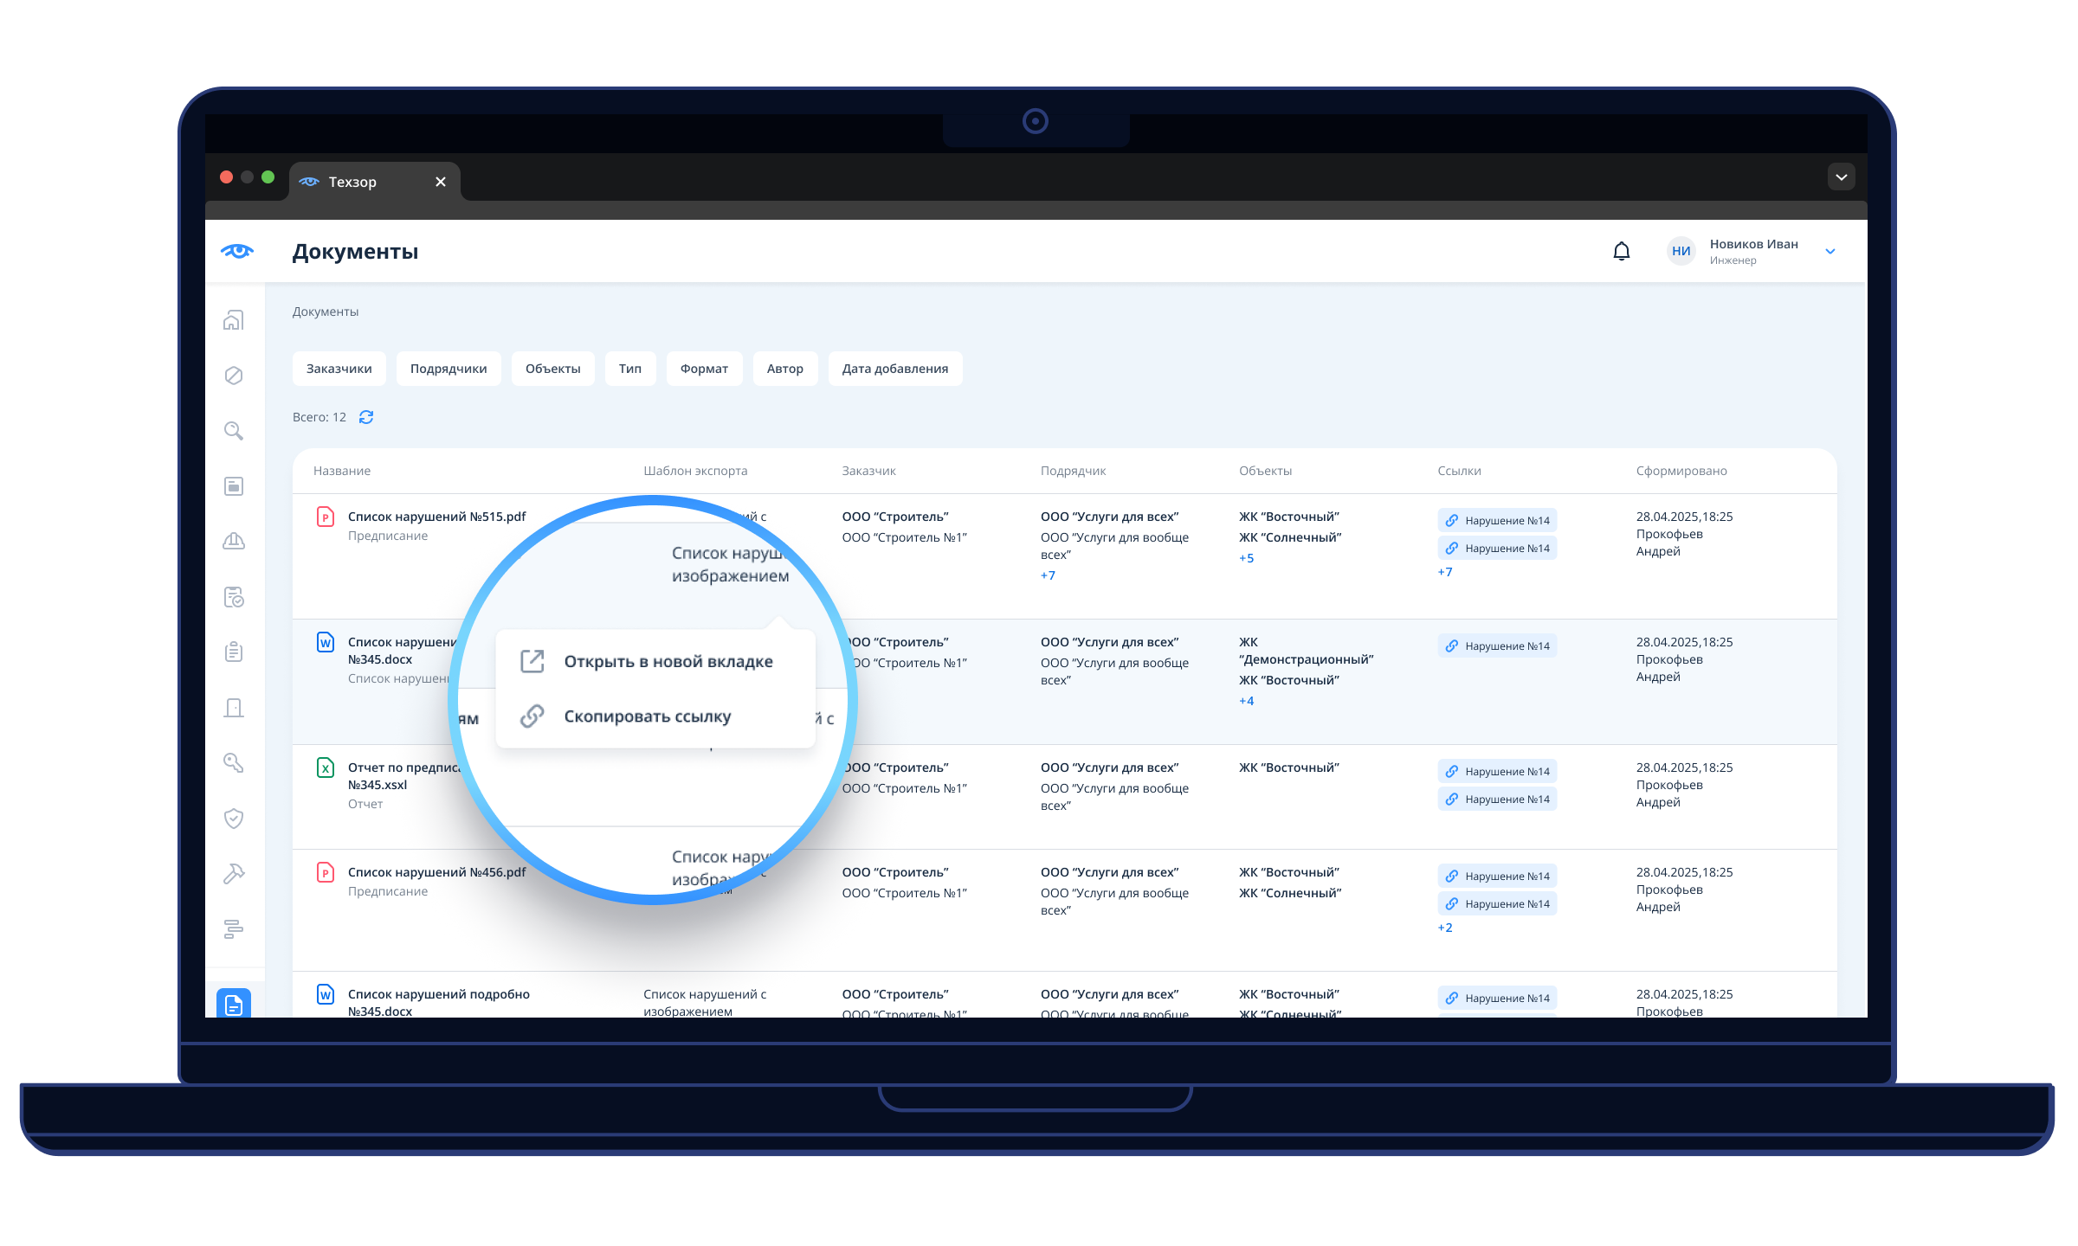
Task: Click the crossed-circle sidebar icon
Action: pyautogui.click(x=234, y=376)
